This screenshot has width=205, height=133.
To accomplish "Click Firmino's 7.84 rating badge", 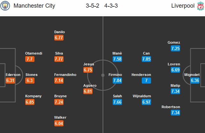I will pyautogui.click(x=117, y=80).
